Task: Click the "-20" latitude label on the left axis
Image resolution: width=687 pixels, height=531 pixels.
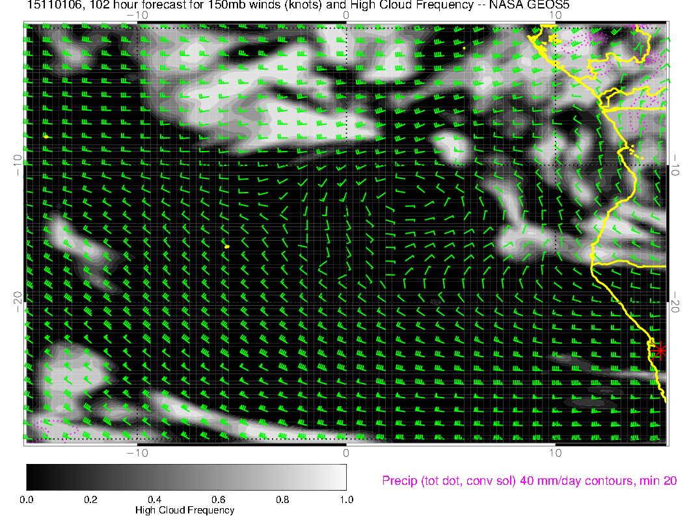Action: [x=18, y=301]
